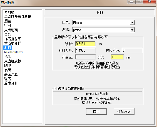This screenshot has width=157, height=127.
Task: Open 光出射面 property page
Action: pyautogui.click(x=11, y=30)
